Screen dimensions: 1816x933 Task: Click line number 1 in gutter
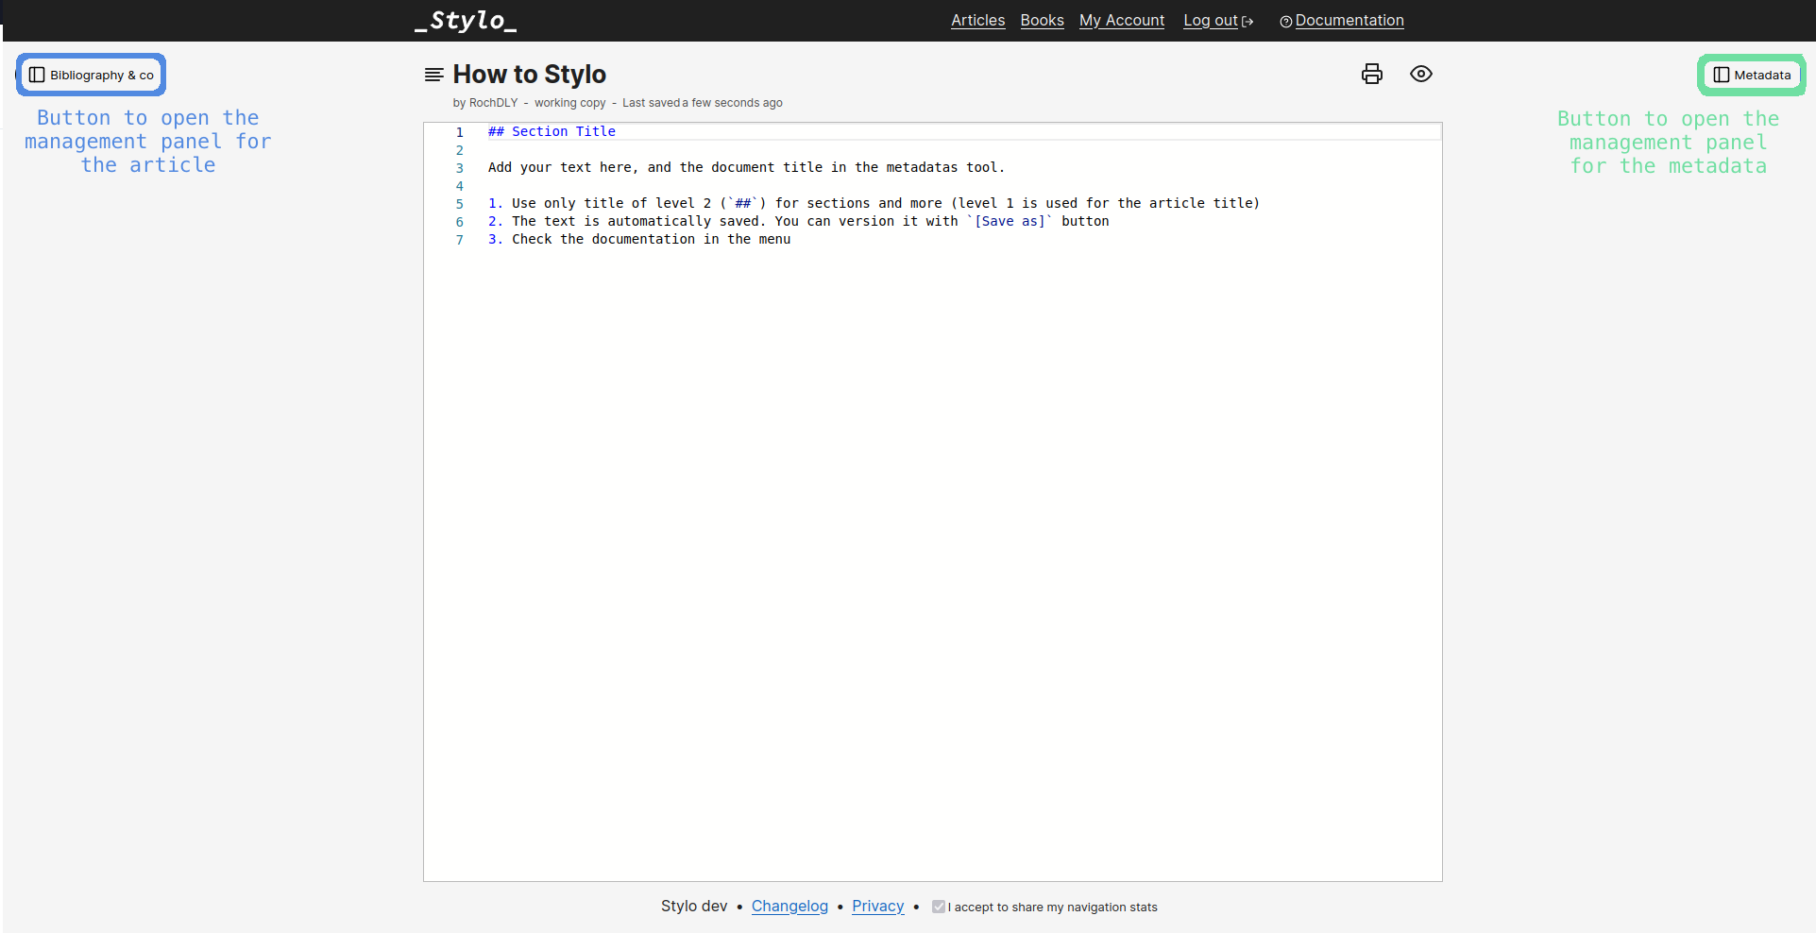[x=460, y=132]
